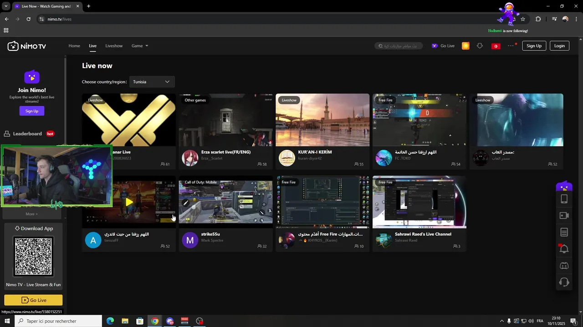Open Microsoft Store from taskbar

click(x=140, y=321)
